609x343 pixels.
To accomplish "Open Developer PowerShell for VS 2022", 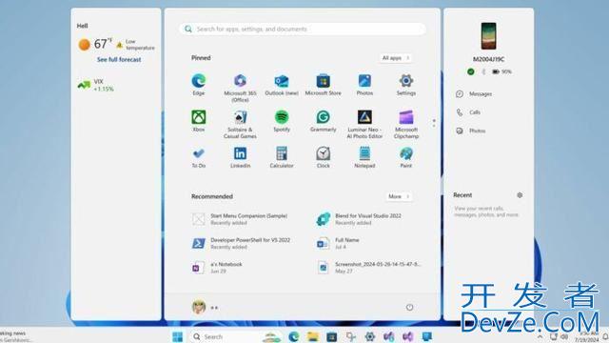I will coord(242,243).
